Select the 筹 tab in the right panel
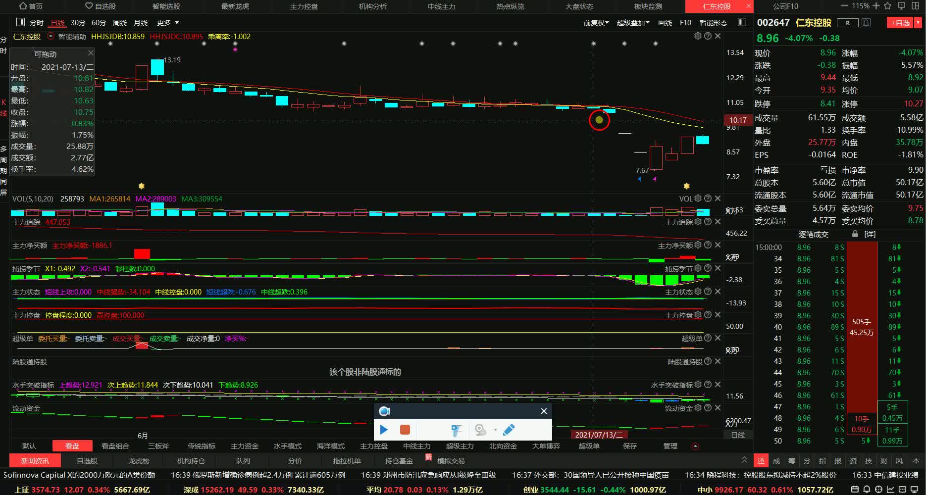This screenshot has height=495, width=926. click(792, 461)
